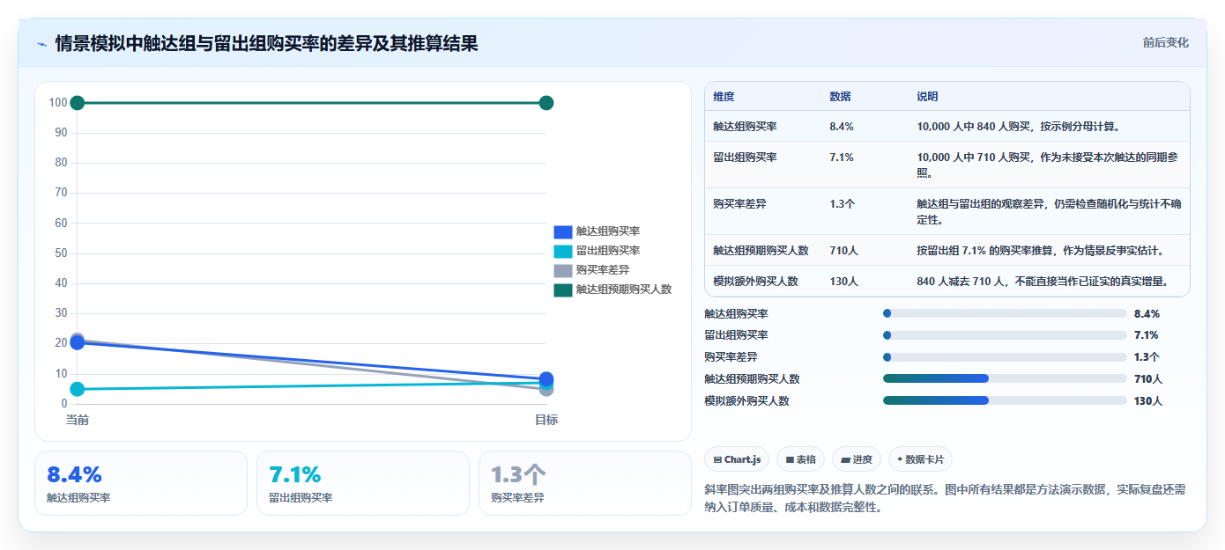
Task: Click the cyan 留出组购买率 point at 当前
Action: (78, 389)
